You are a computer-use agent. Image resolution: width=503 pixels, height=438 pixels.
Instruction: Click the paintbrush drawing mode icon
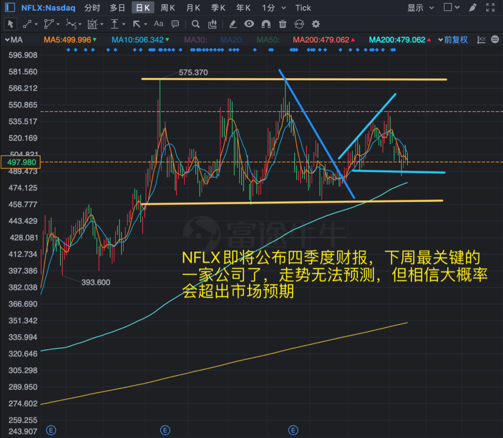pyautogui.click(x=473, y=7)
